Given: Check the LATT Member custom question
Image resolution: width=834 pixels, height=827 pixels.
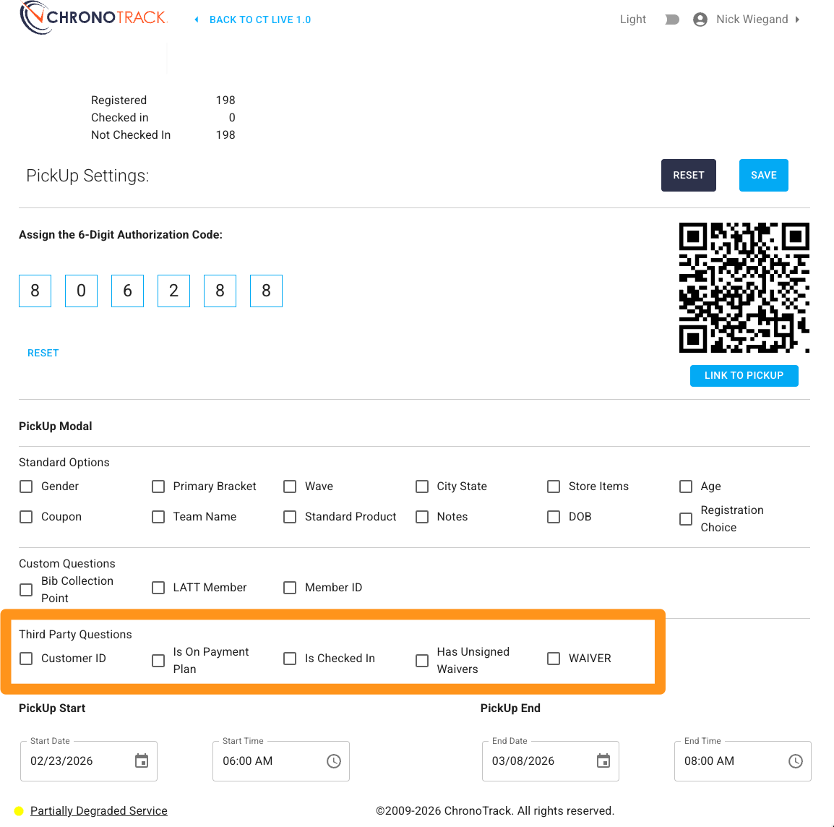Looking at the screenshot, I should pyautogui.click(x=158, y=588).
